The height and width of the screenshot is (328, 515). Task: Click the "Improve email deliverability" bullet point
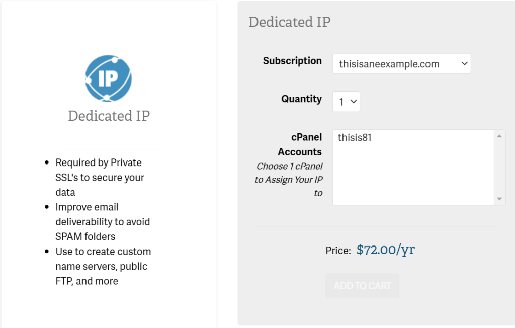click(x=103, y=221)
